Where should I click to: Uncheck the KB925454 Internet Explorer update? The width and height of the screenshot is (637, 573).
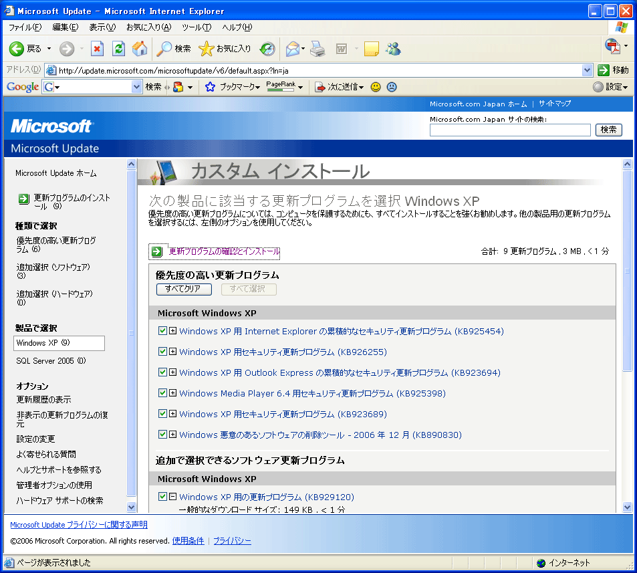click(162, 331)
